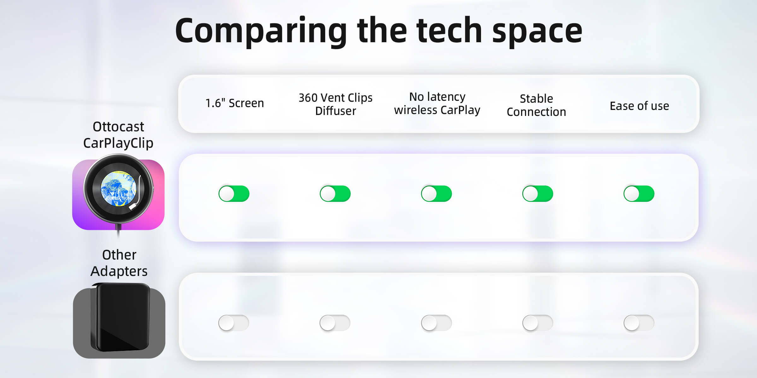Select the Ease of use header
Screen dimensions: 757x378
639,106
